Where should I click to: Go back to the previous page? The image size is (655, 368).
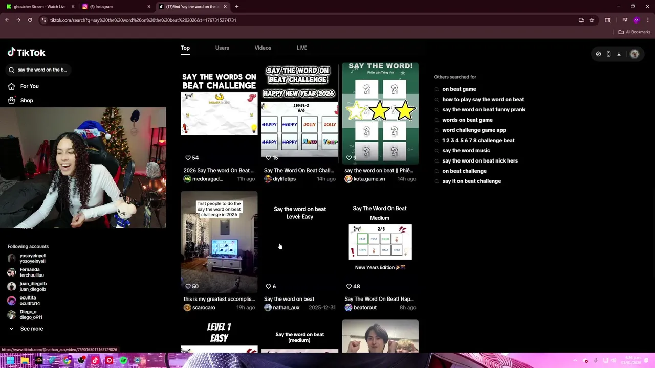point(7,20)
